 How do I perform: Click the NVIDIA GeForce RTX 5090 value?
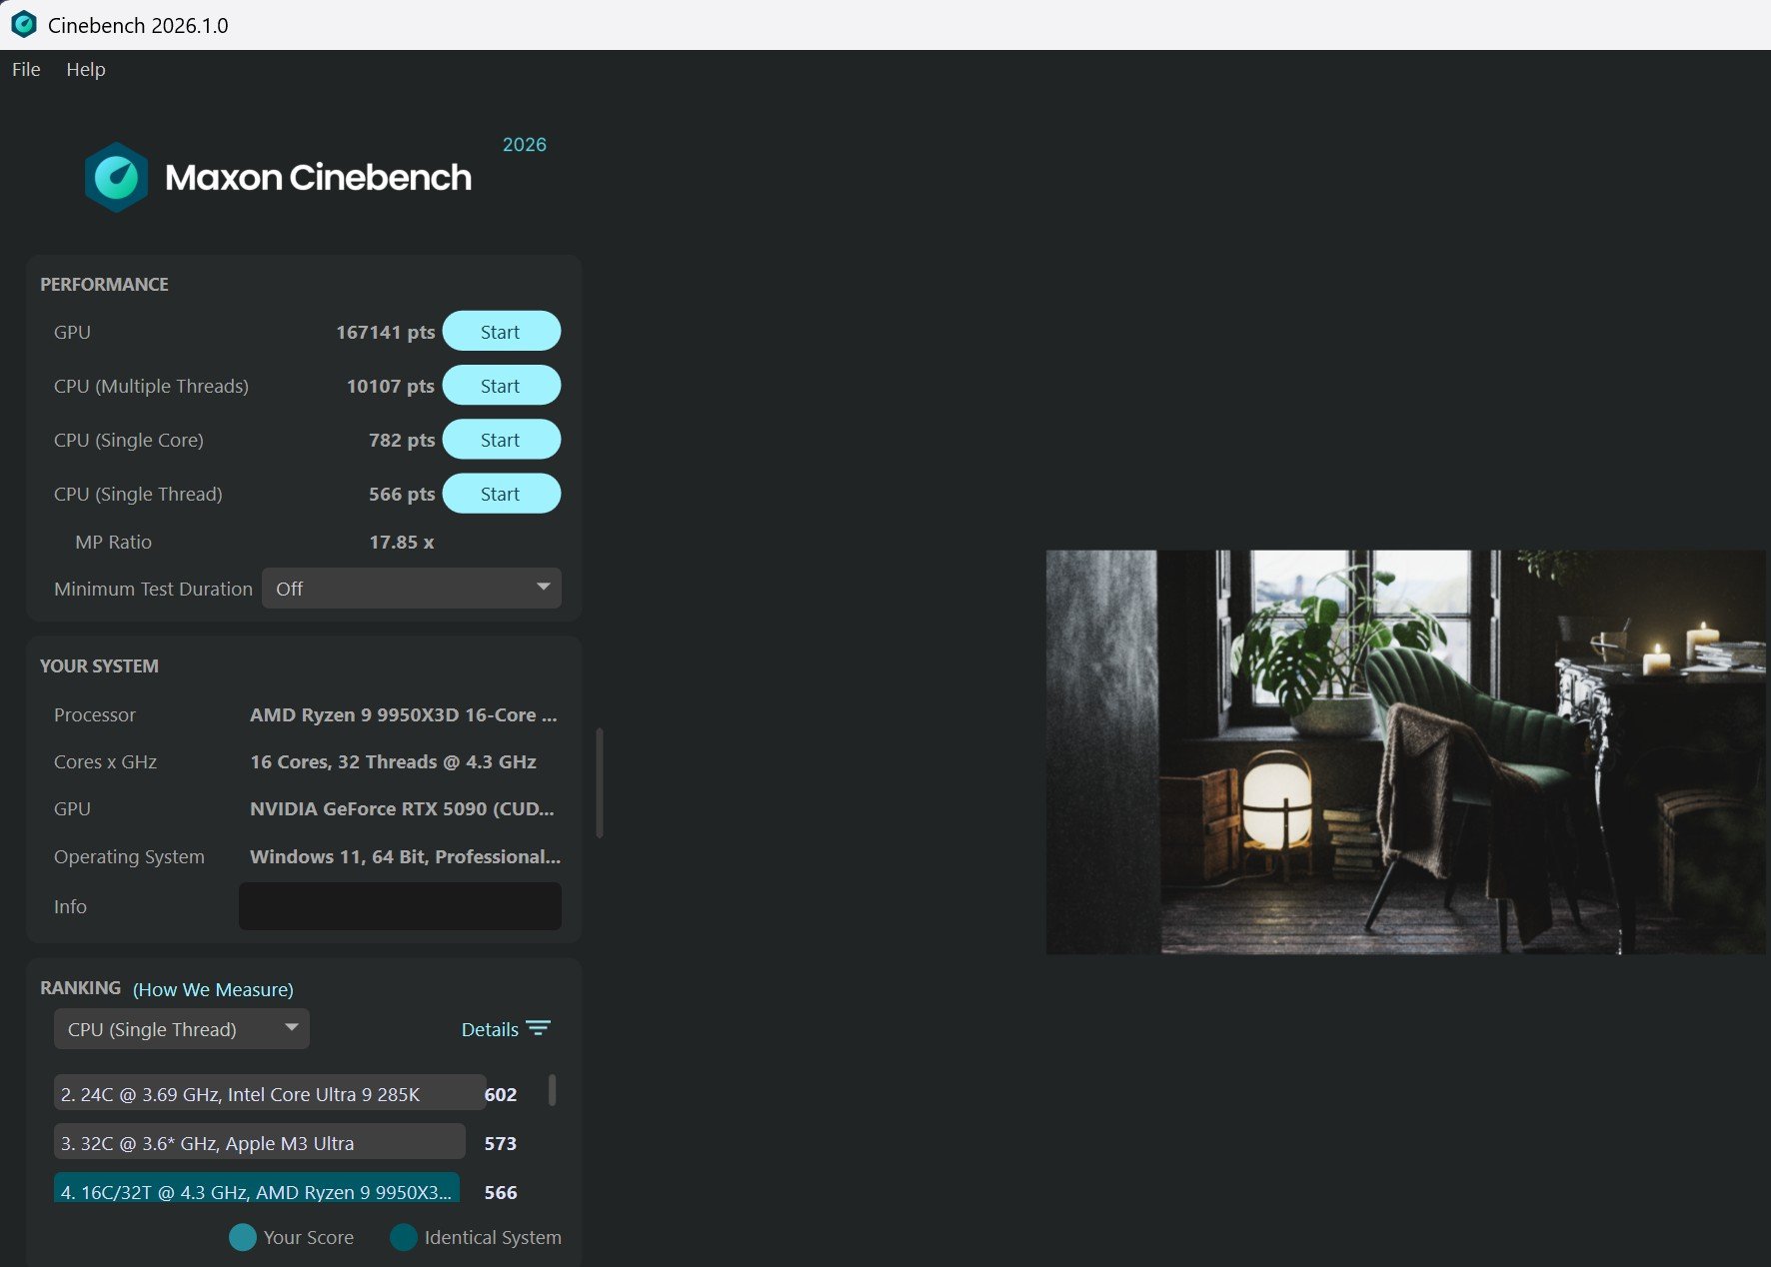[402, 808]
